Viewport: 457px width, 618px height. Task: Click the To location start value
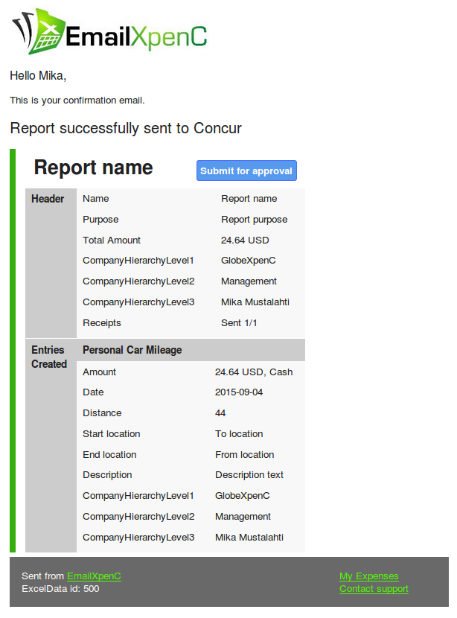coord(239,434)
